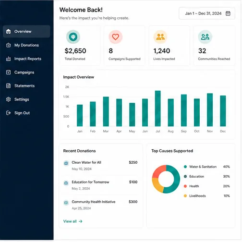Screen dimensions: 242x242
Task: Click the heart icon on Campaigns Supported card
Action: [116, 37]
